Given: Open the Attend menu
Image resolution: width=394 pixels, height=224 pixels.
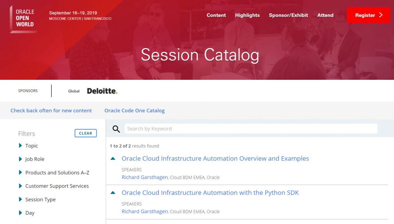Looking at the screenshot, I should pos(325,15).
